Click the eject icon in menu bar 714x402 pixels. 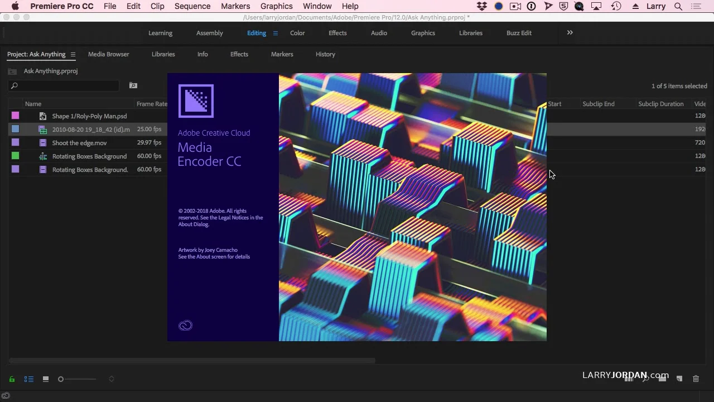click(635, 6)
